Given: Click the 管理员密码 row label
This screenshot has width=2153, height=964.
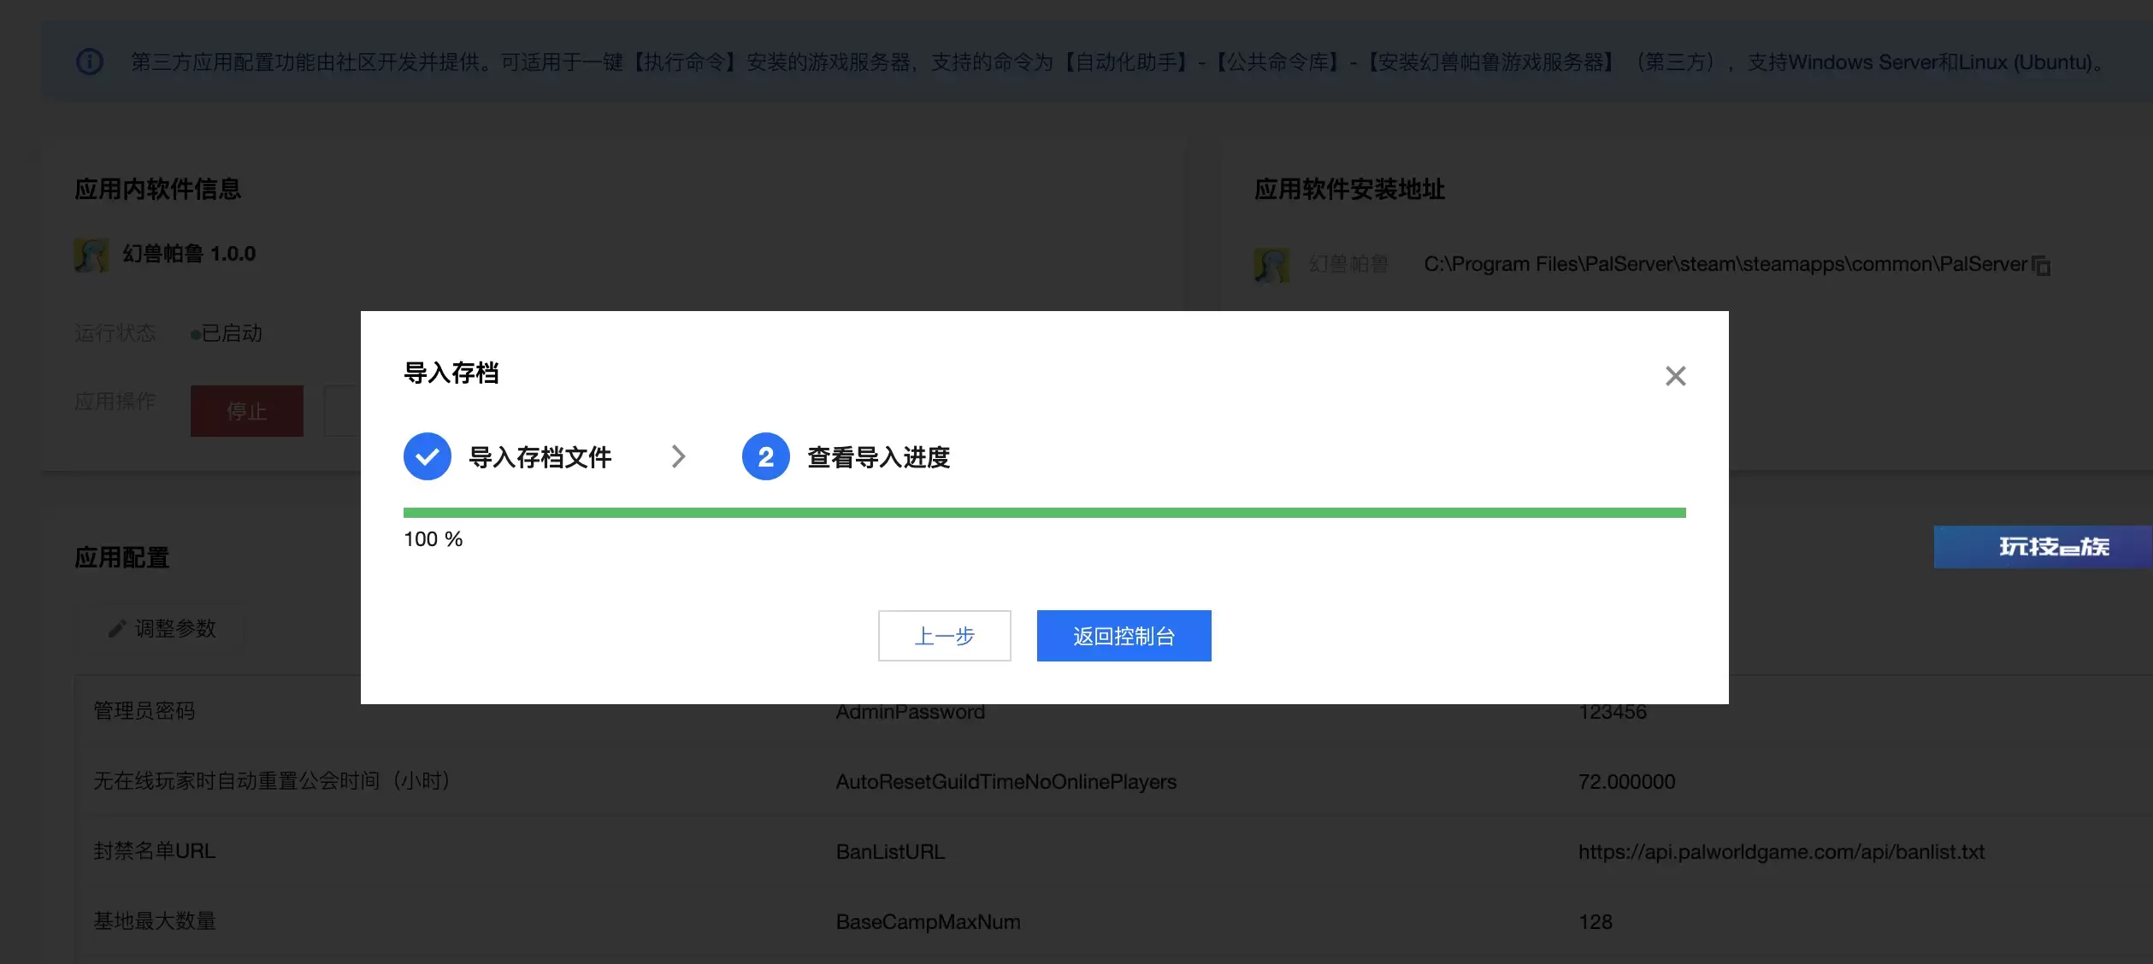Looking at the screenshot, I should [x=144, y=711].
